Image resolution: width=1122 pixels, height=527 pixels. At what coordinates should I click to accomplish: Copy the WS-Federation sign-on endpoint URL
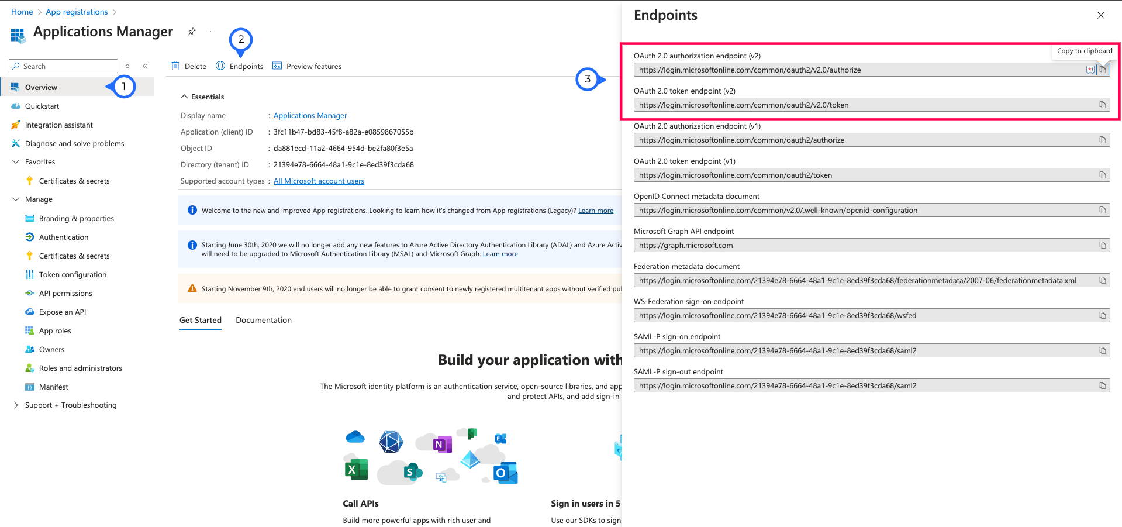[x=1102, y=315]
